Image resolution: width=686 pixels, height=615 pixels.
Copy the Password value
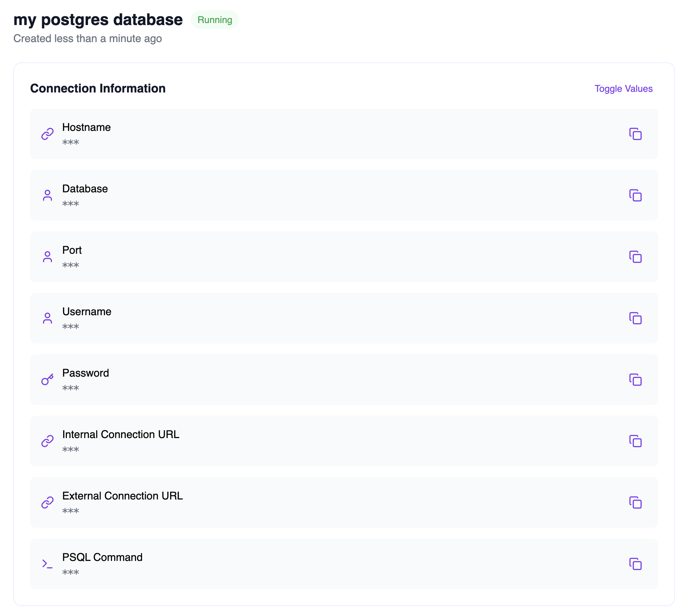[x=635, y=380]
